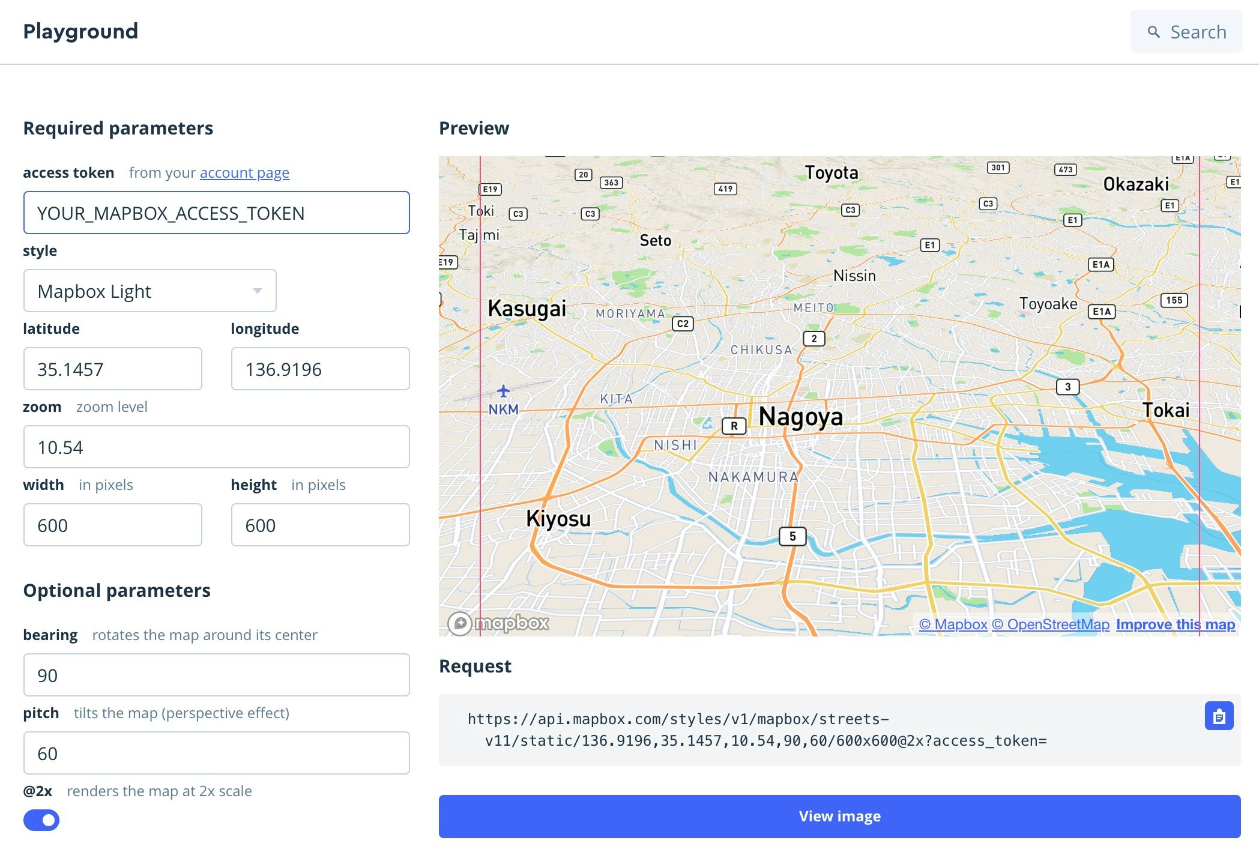Click the search magnifier icon
This screenshot has width=1259, height=858.
[x=1153, y=32]
